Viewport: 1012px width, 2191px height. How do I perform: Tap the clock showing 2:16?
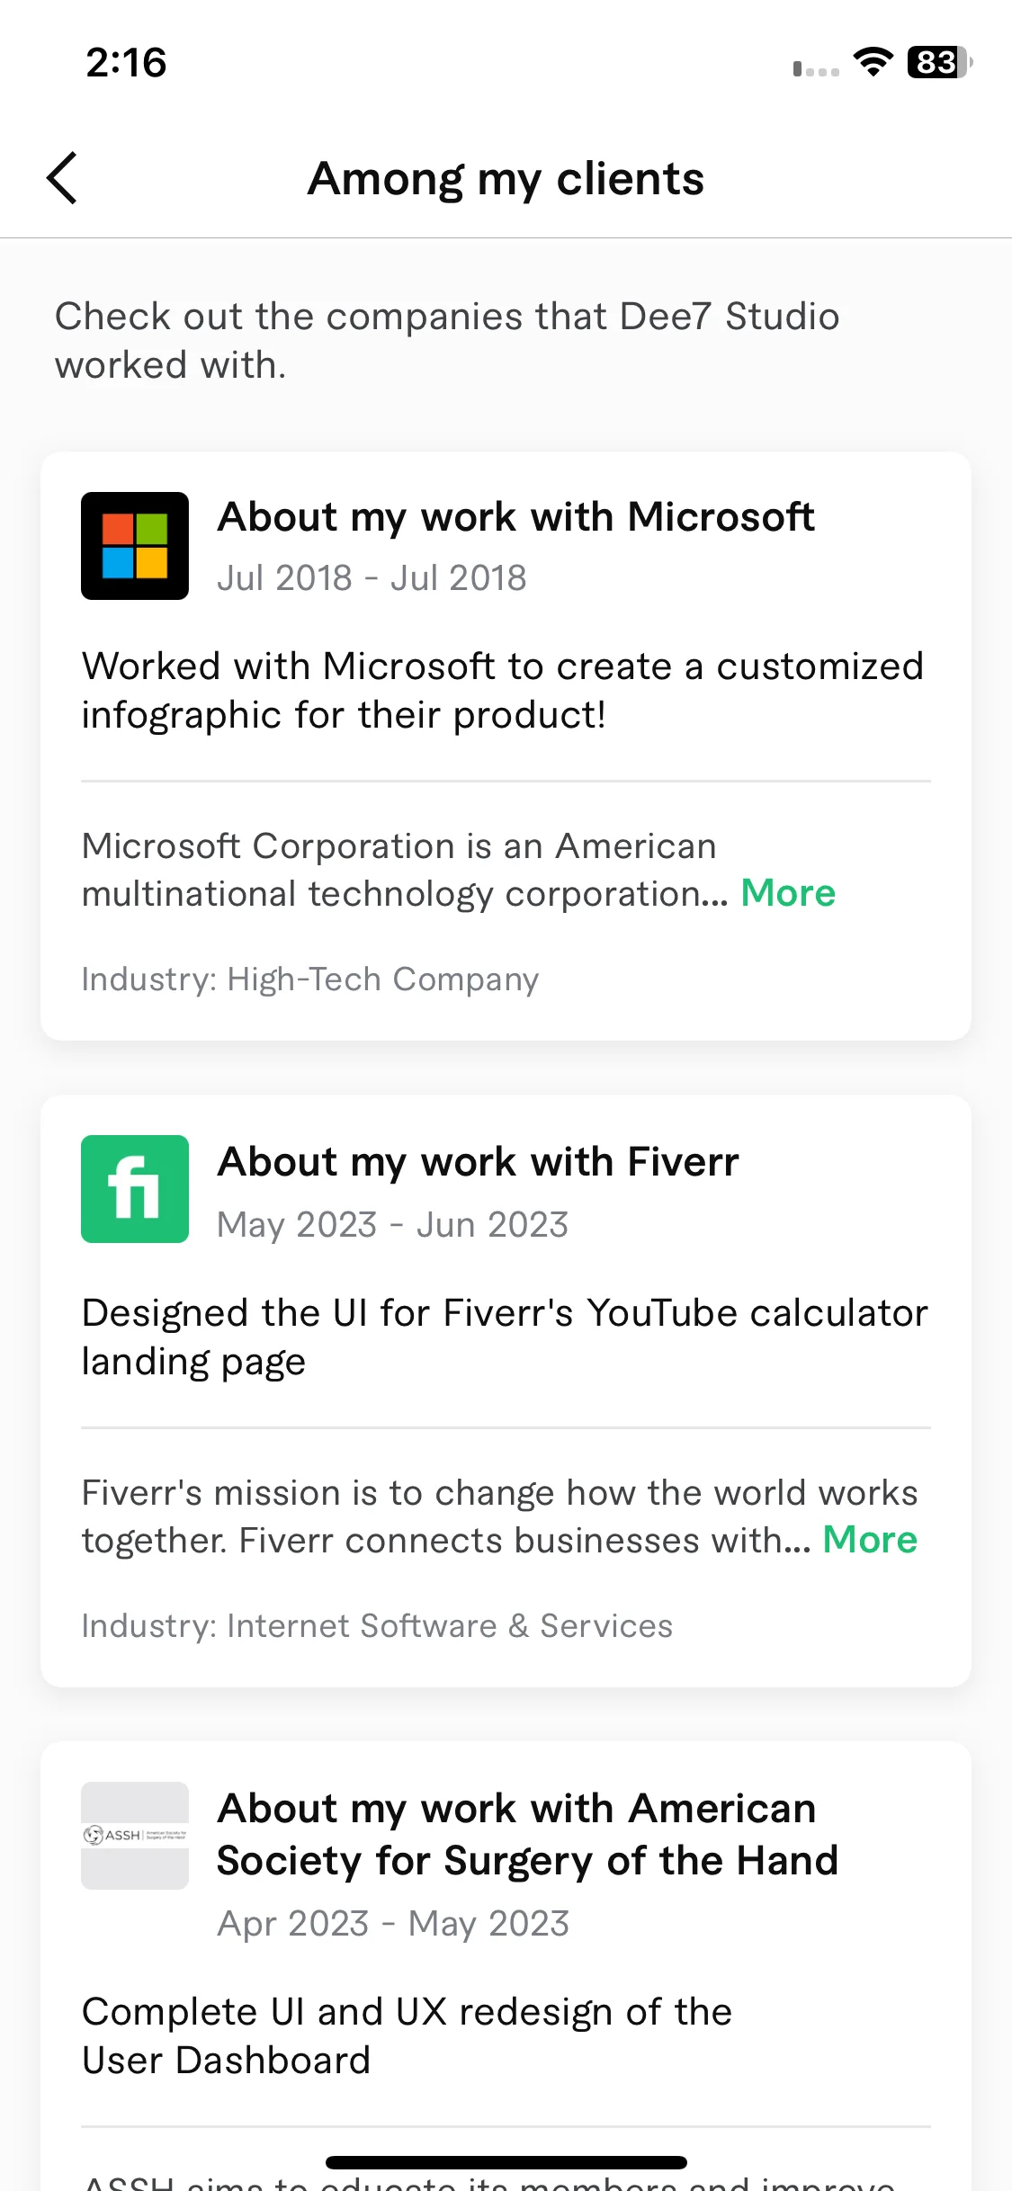click(126, 63)
